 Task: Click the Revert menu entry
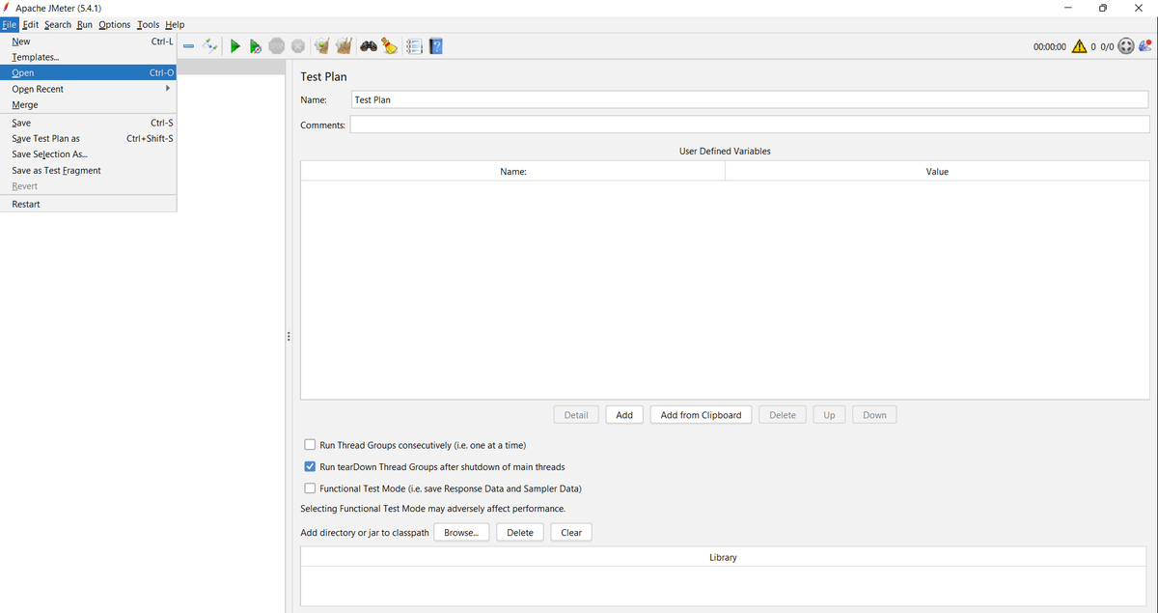pyautogui.click(x=89, y=185)
